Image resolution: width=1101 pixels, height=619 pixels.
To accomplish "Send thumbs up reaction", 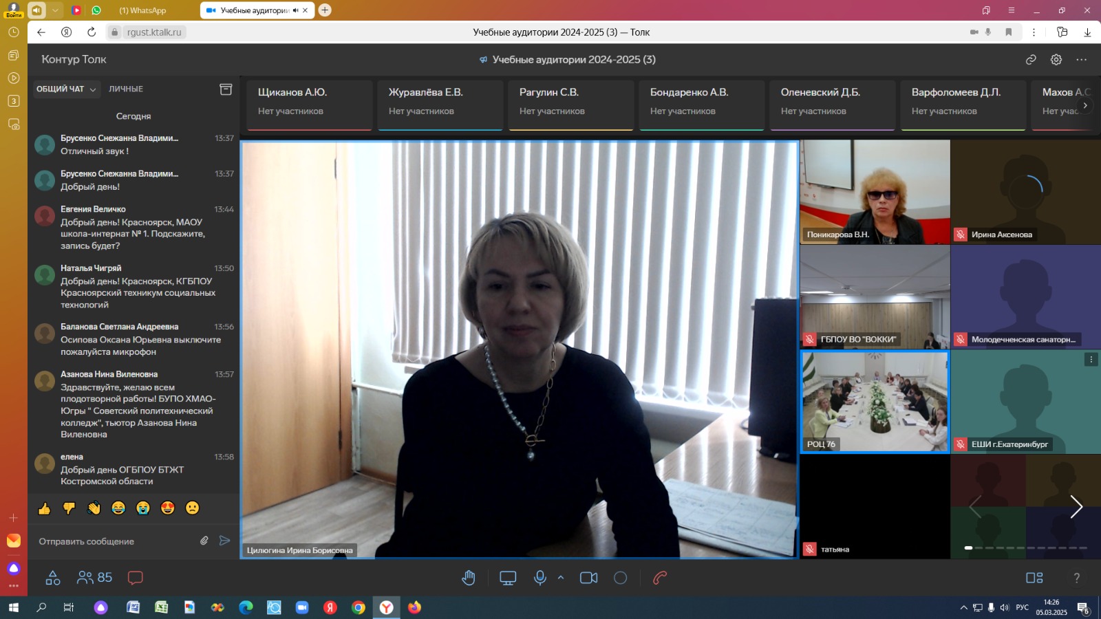I will tap(45, 508).
